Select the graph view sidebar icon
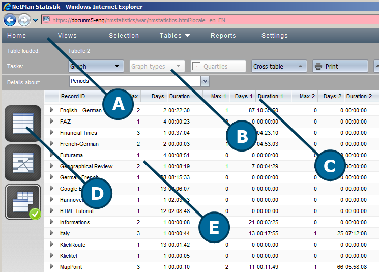 coord(22,163)
